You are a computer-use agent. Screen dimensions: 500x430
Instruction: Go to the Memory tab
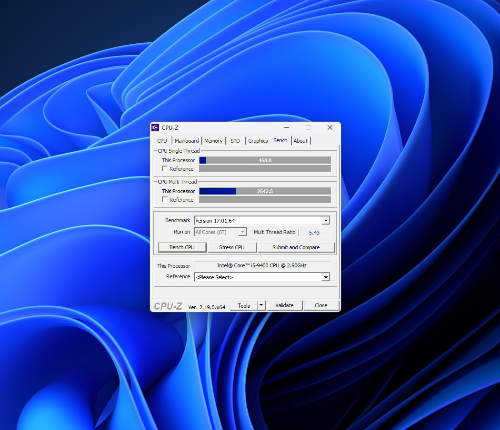point(213,141)
